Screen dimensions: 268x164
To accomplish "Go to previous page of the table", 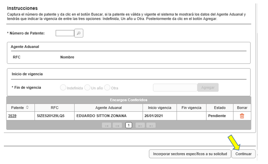I will coord(117,126).
